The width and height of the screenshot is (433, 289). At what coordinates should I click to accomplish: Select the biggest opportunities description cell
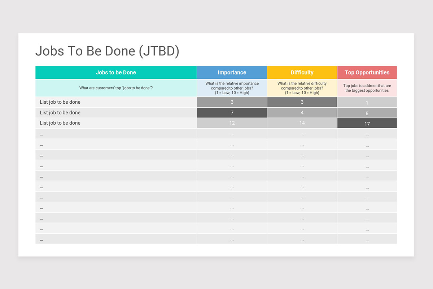367,88
